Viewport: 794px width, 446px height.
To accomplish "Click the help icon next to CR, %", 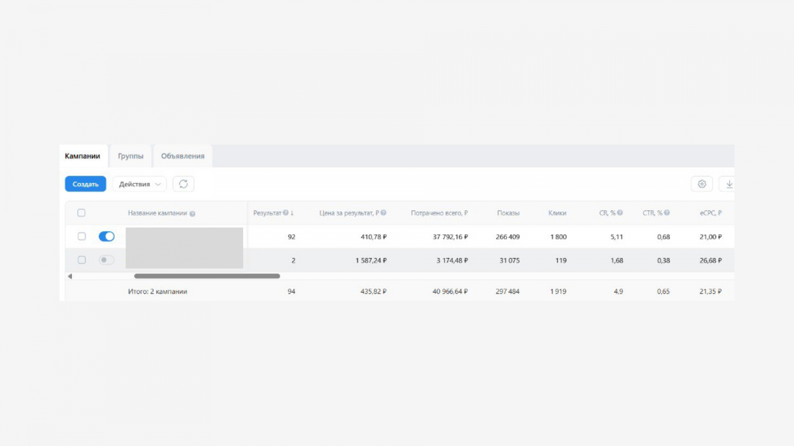I will pyautogui.click(x=620, y=213).
